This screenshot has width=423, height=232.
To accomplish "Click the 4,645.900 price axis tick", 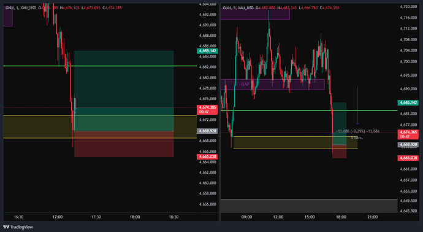I will point(408,211).
